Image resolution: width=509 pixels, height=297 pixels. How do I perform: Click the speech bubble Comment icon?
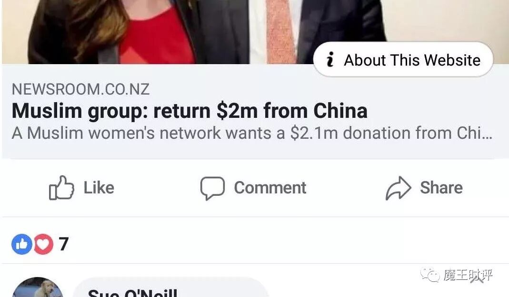tap(212, 188)
